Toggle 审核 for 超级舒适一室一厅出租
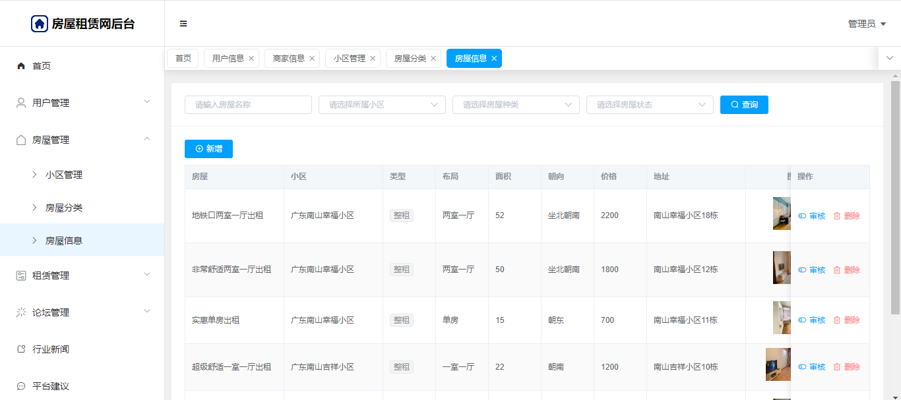The width and height of the screenshot is (901, 400). 812,367
